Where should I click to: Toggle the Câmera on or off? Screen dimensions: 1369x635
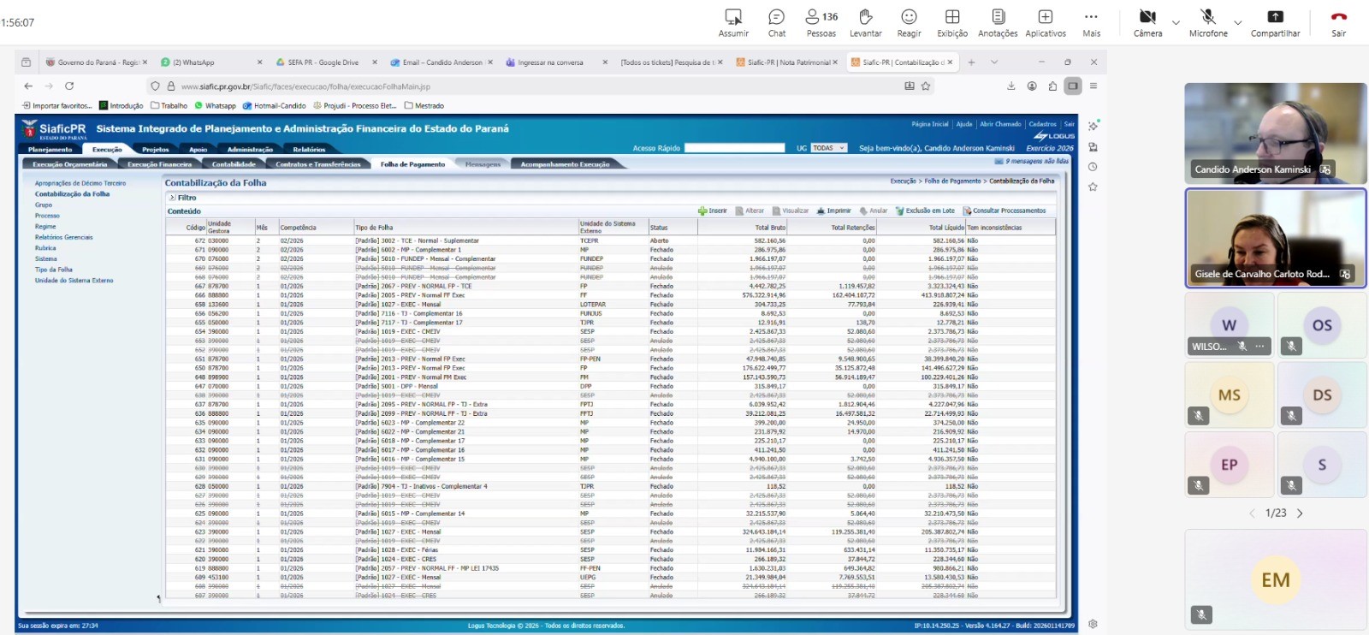click(1147, 23)
